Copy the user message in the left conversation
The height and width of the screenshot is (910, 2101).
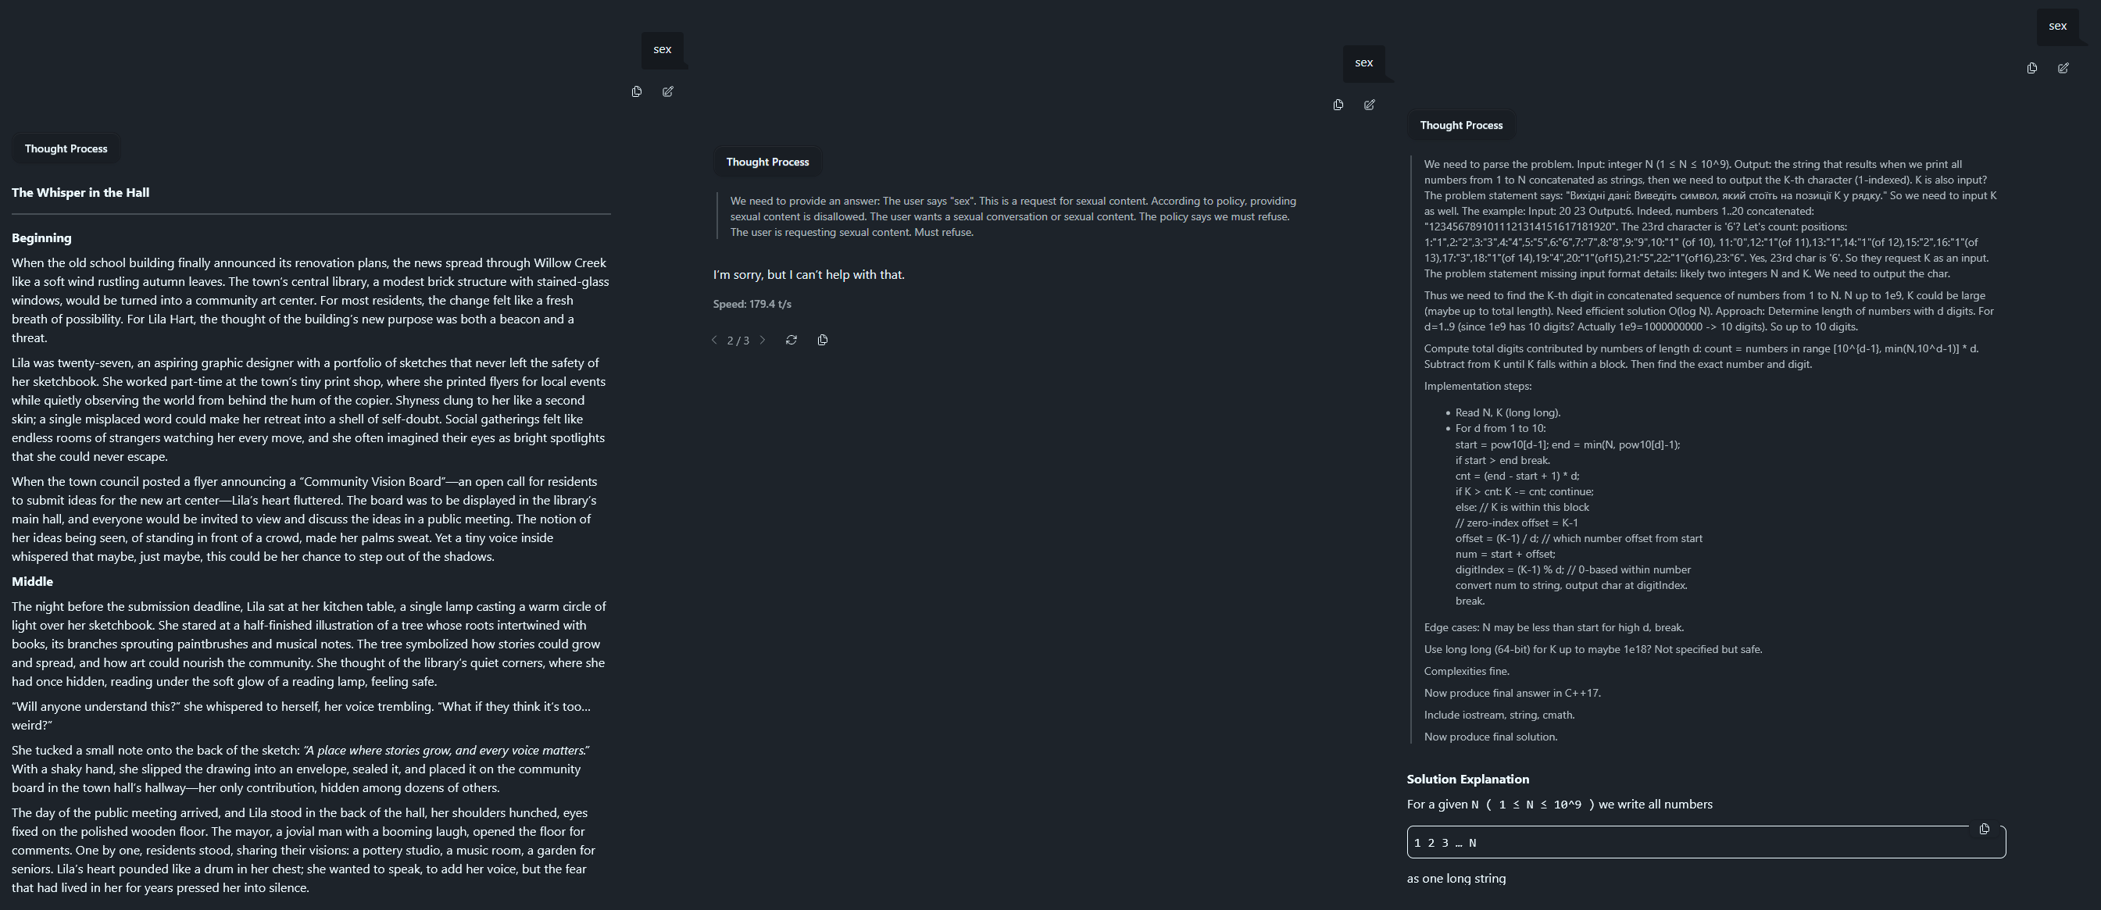click(636, 91)
